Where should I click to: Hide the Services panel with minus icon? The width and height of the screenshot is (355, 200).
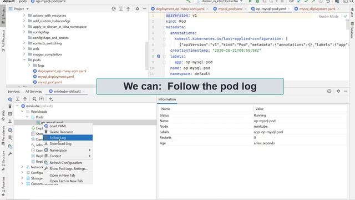[x=346, y=91]
